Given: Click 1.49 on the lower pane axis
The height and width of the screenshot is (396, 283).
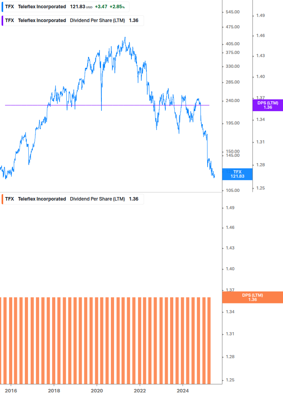Looking at the screenshot, I should (230, 208).
